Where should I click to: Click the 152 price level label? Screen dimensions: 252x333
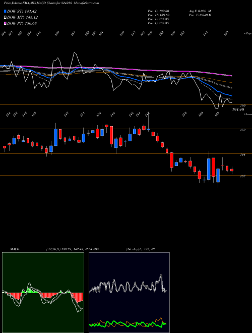(x=242, y=130)
